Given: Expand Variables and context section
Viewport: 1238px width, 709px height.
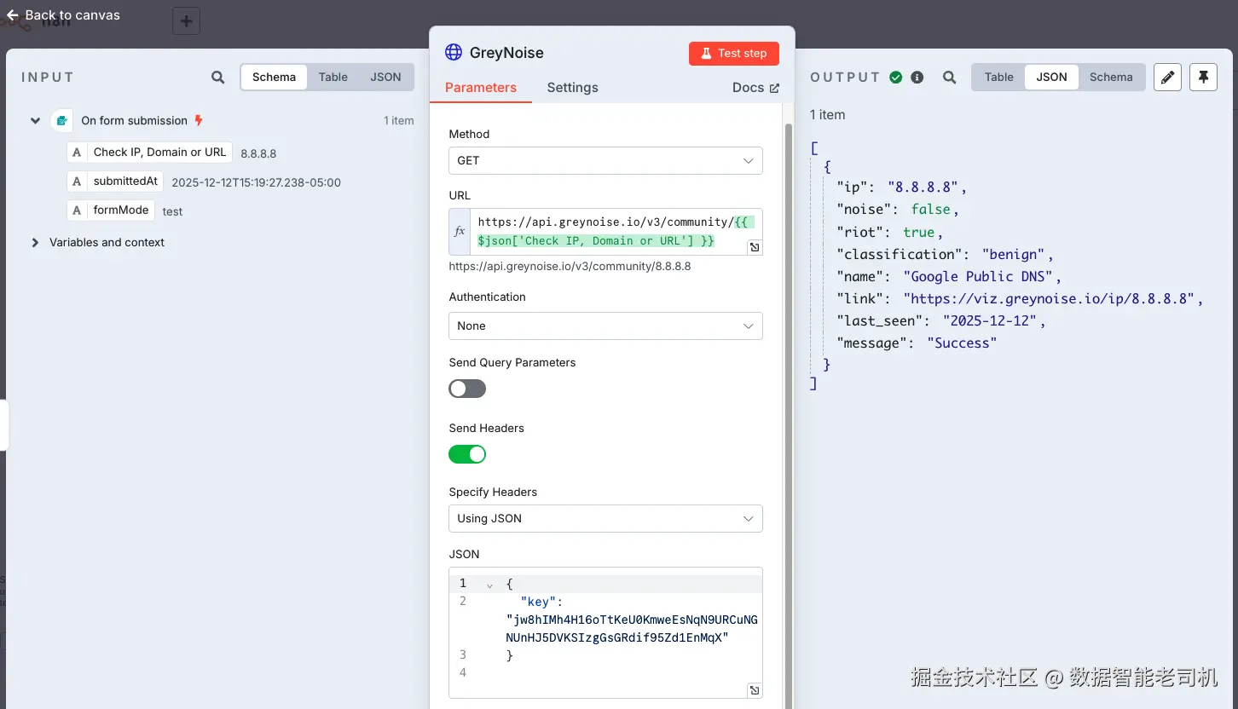Looking at the screenshot, I should coord(35,243).
